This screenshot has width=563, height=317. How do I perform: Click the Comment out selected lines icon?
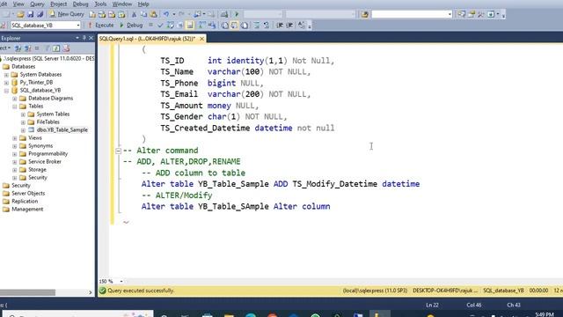pos(257,26)
